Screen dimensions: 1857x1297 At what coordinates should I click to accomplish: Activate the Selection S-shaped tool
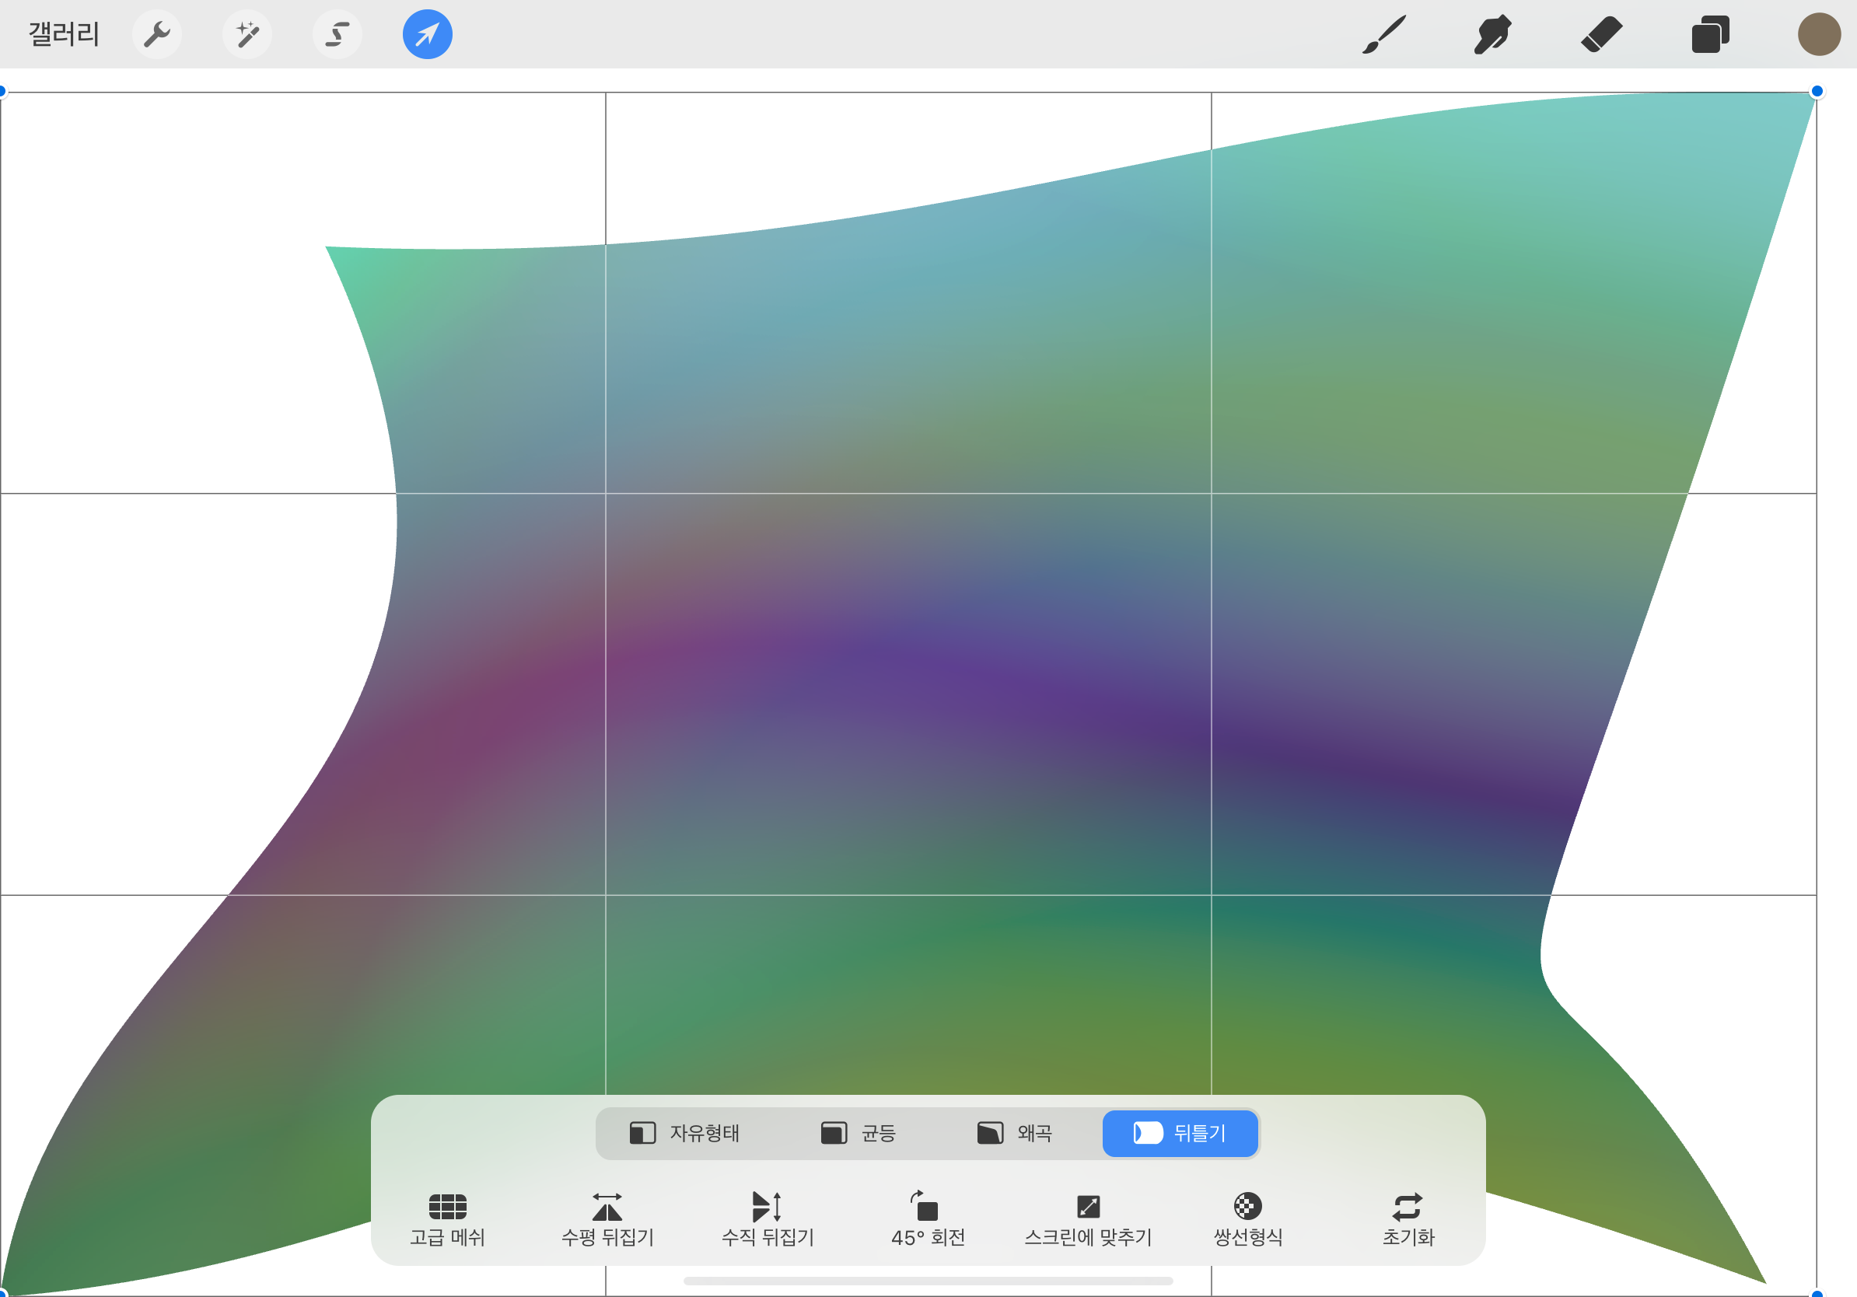click(337, 35)
